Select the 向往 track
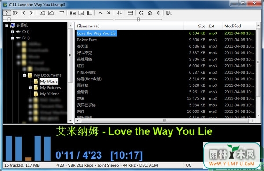The image size is (264, 171). [81, 112]
